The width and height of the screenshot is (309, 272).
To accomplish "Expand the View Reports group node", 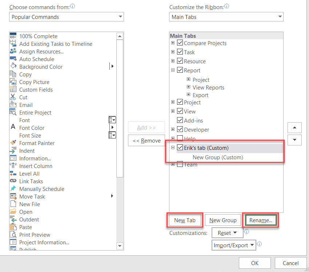I will coord(189,87).
